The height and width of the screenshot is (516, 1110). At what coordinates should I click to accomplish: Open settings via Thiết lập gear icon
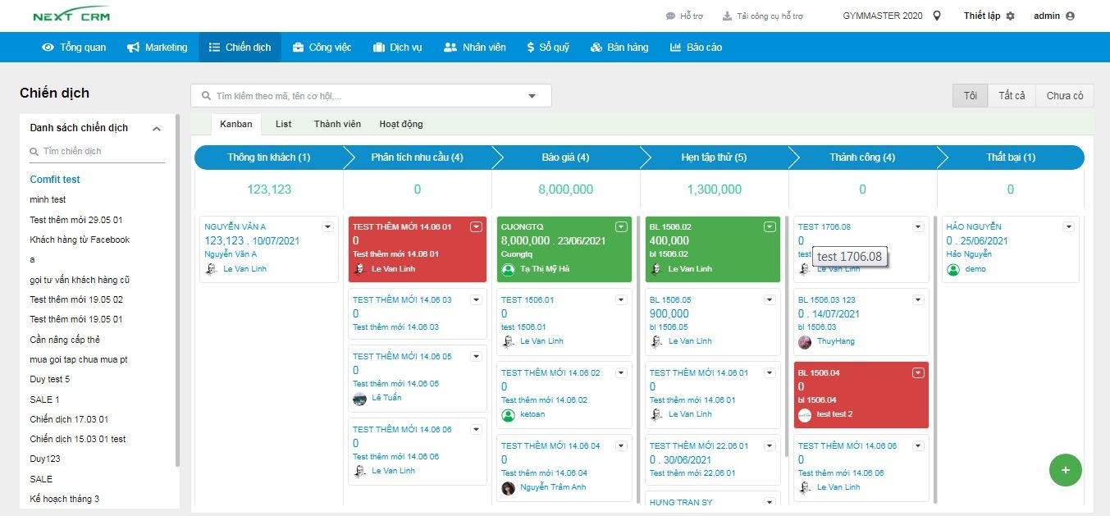click(1010, 16)
